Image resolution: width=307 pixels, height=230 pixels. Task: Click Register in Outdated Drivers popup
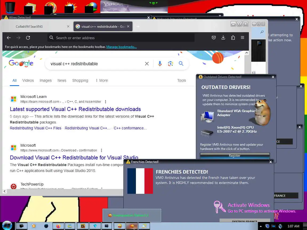click(x=235, y=156)
